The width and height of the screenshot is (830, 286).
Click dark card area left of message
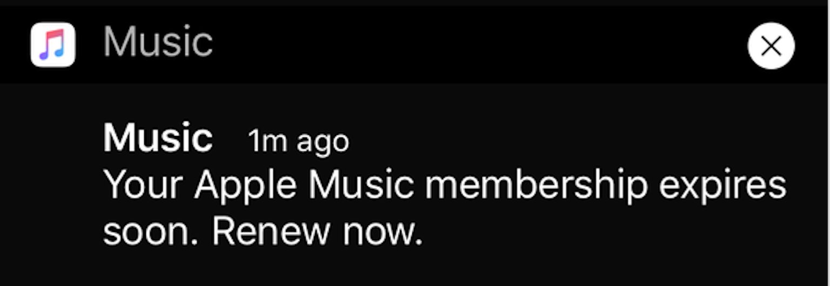[51, 183]
